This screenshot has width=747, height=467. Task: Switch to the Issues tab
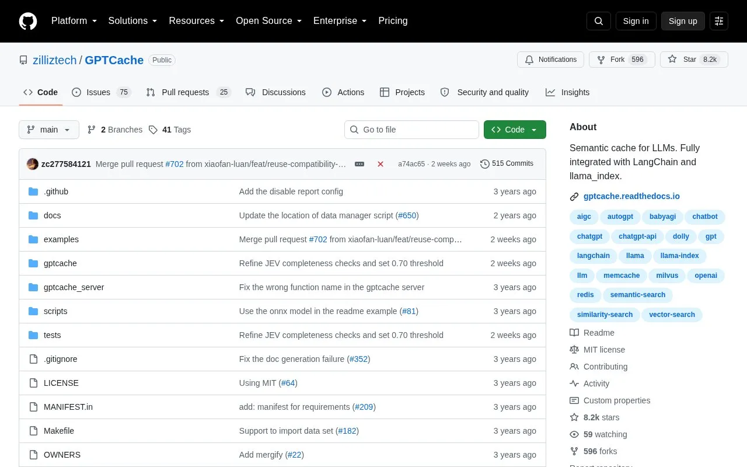pyautogui.click(x=102, y=92)
